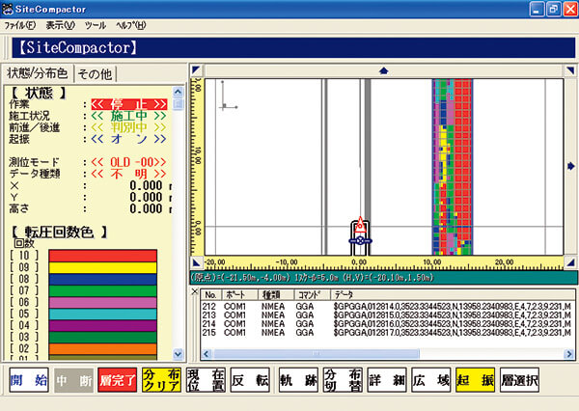This screenshot has width=579, height=411.
Task: Click the コマンド column header
Action: [312, 294]
